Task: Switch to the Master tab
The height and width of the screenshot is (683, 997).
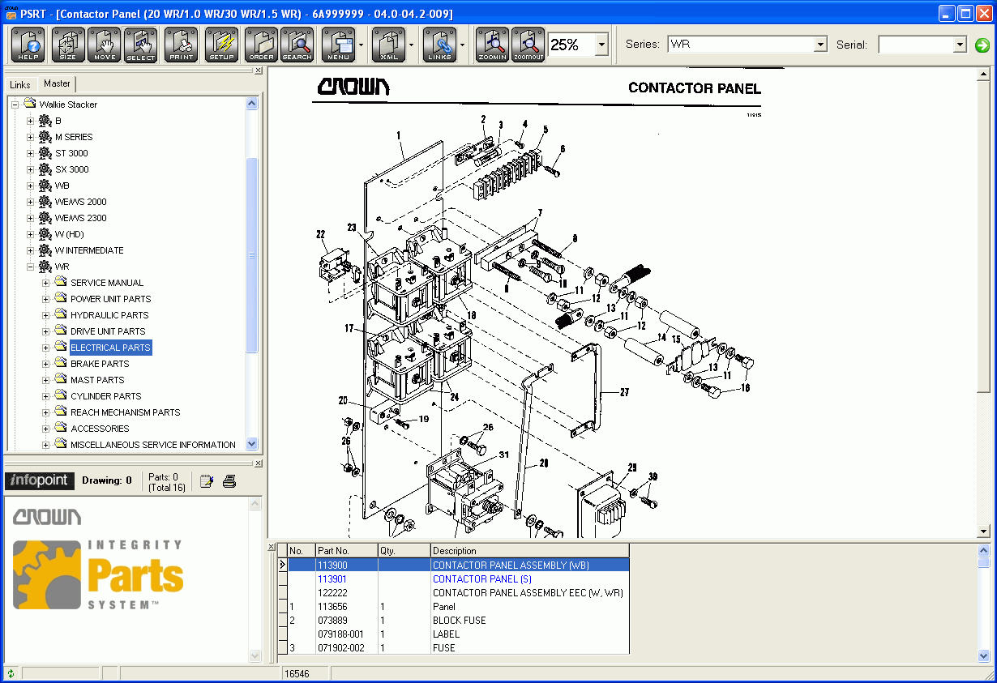Action: (x=56, y=83)
